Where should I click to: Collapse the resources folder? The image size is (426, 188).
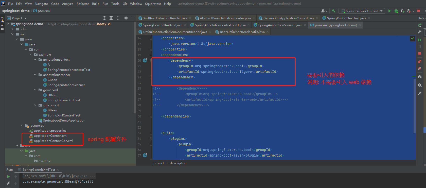tap(21, 125)
